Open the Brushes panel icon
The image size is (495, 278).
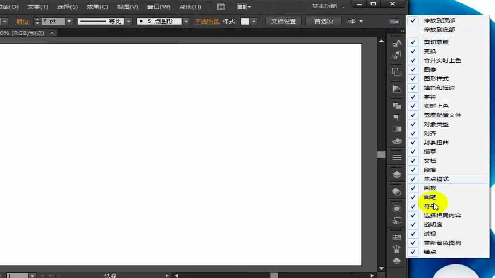(x=397, y=249)
